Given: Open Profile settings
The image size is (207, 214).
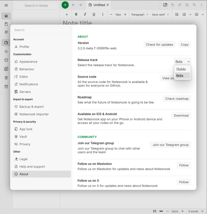Looking at the screenshot, I should (x=41, y=47).
